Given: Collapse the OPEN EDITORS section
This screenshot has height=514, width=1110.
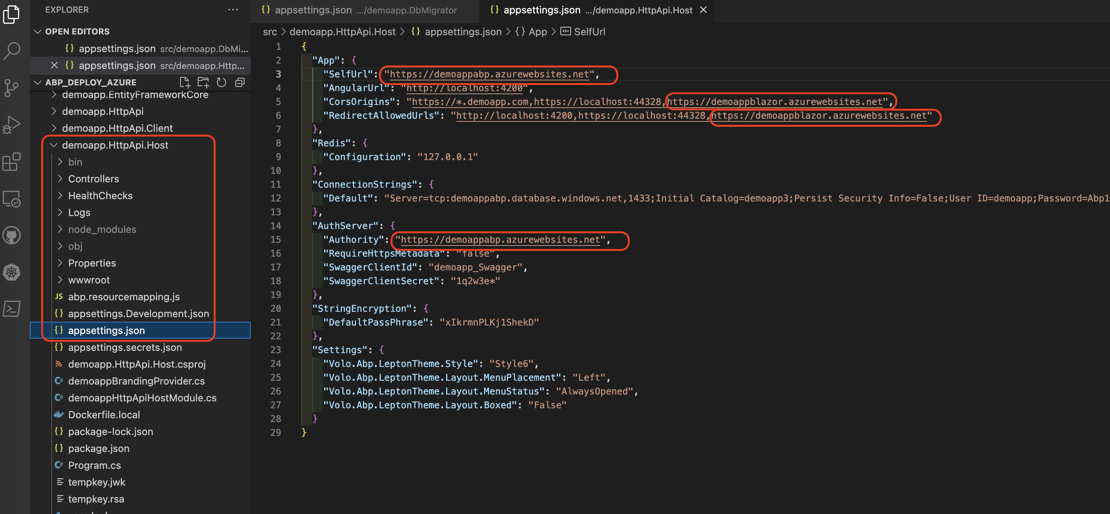Looking at the screenshot, I should (38, 31).
